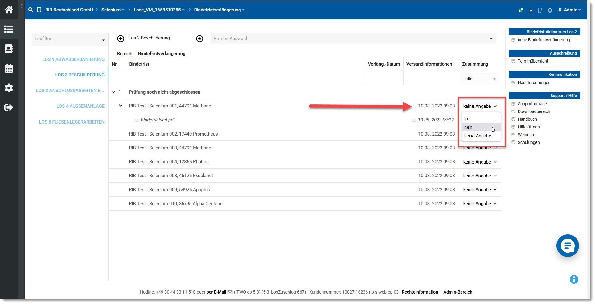Open the clipboard checklist icon
Image resolution: width=595 pixels, height=304 pixels.
530,10
